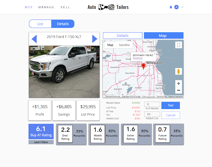This screenshot has width=212, height=167.
Task: Click the red map marker pin
Action: (144, 66)
